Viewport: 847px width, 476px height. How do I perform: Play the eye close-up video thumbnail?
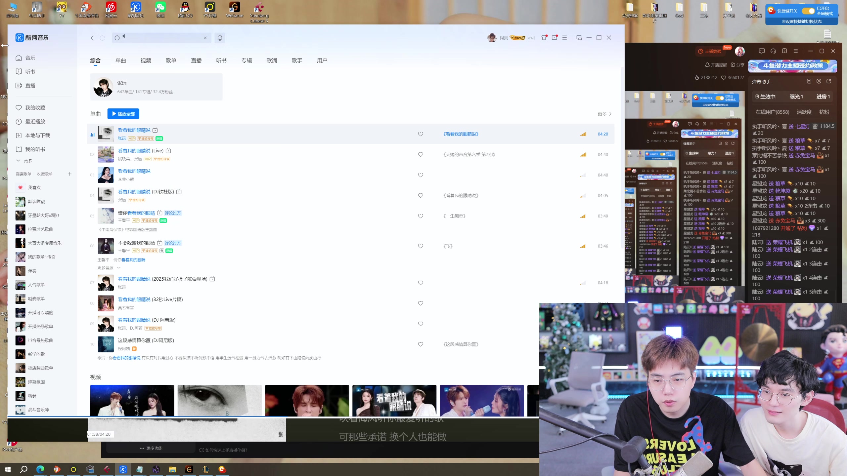click(x=219, y=400)
